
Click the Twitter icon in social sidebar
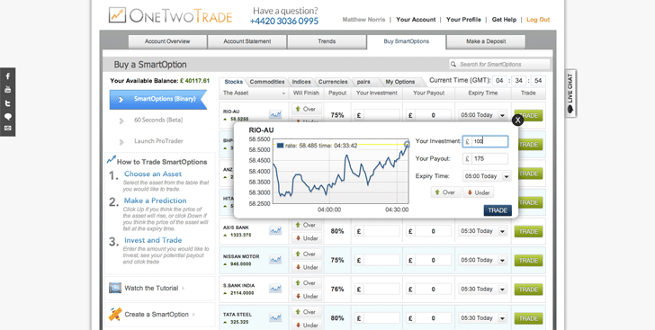coord(7,103)
